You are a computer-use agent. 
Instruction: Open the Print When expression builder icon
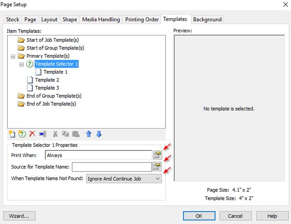click(x=157, y=155)
